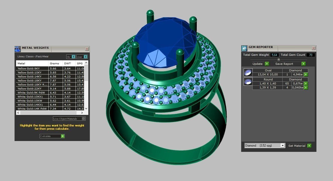Click green arrow for 4,94tw row
This screenshot has width=333, height=181.
306,75
